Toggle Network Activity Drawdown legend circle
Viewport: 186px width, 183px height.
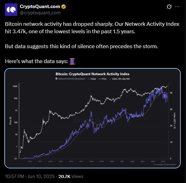tap(56, 79)
